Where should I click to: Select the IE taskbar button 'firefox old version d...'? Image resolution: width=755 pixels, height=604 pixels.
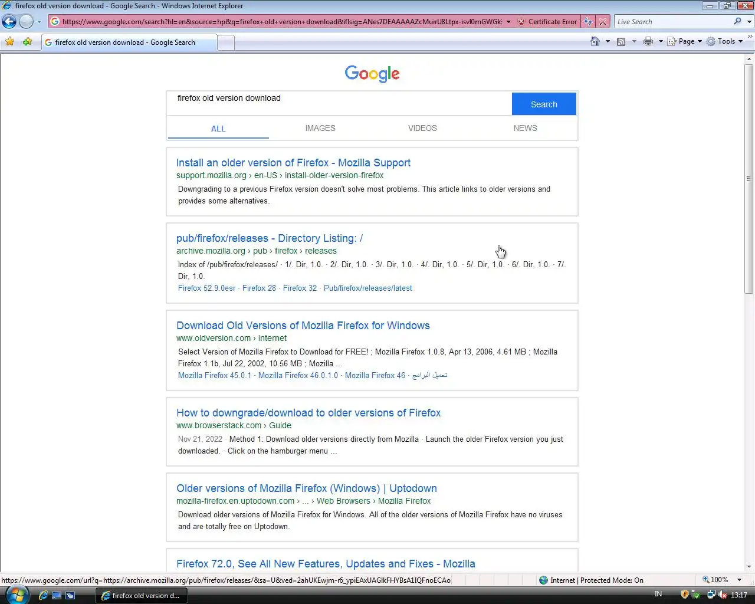[x=142, y=595]
